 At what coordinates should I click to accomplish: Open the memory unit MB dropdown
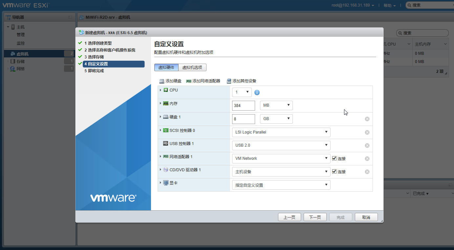click(x=276, y=105)
